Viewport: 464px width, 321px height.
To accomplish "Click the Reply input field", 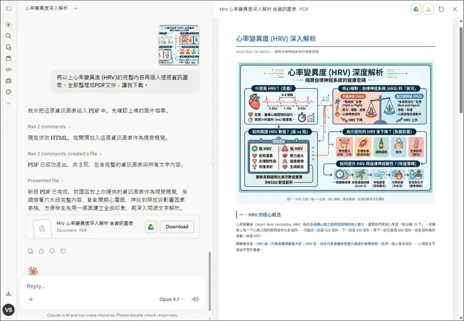I will (x=112, y=286).
